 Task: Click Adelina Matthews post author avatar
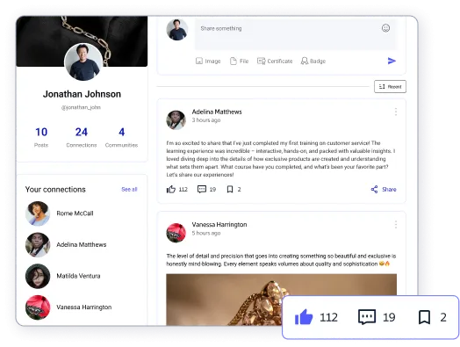(x=176, y=120)
